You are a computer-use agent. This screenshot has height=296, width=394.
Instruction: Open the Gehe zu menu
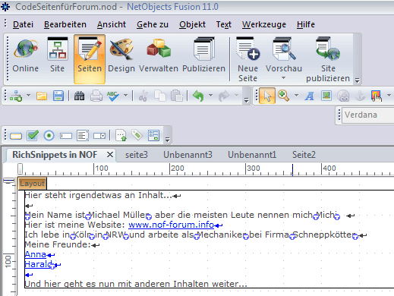coord(153,24)
